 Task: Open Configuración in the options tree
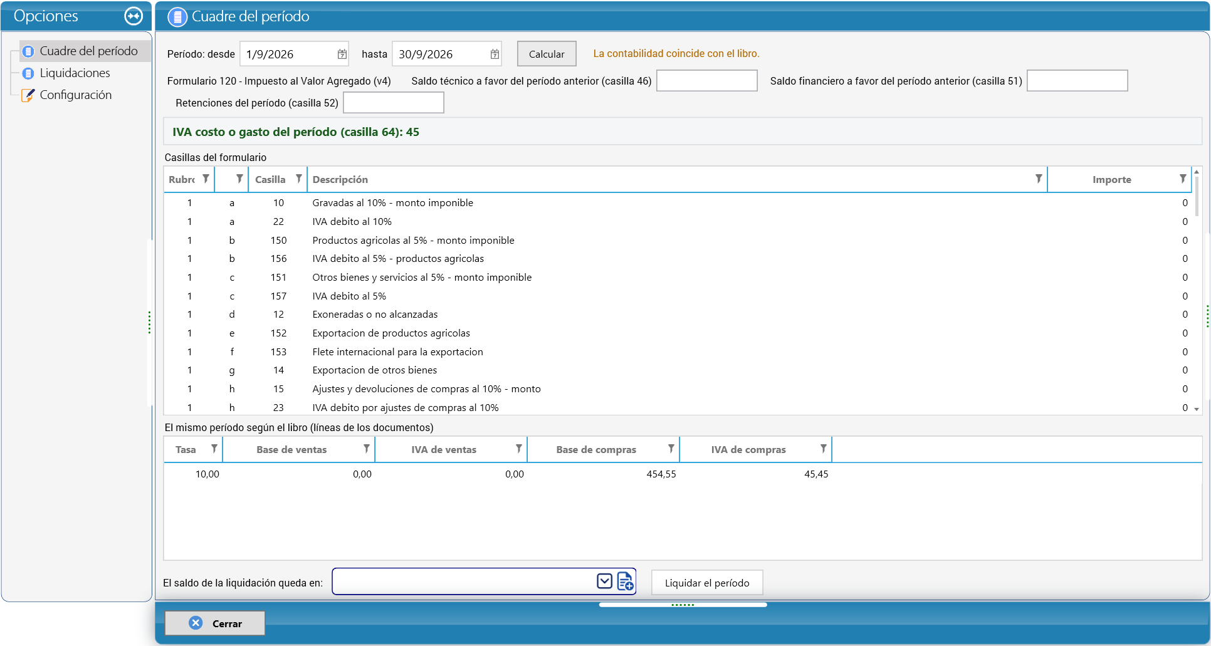pos(75,95)
